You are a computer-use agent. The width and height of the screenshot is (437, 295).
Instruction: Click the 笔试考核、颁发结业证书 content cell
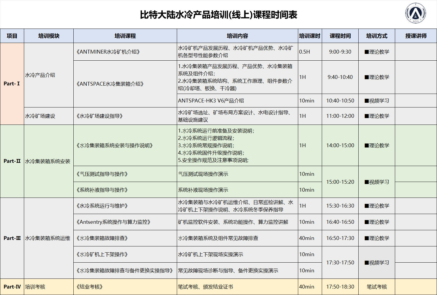(x=238, y=287)
